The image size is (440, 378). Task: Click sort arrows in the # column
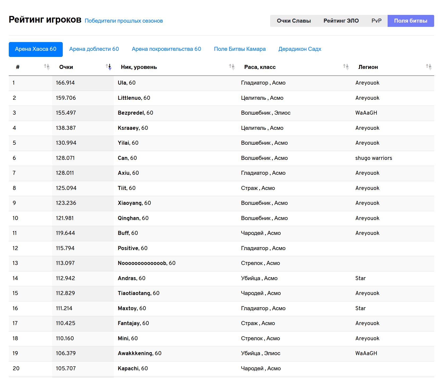click(47, 67)
